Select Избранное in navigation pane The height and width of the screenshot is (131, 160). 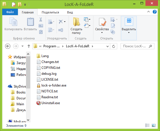click(17, 57)
